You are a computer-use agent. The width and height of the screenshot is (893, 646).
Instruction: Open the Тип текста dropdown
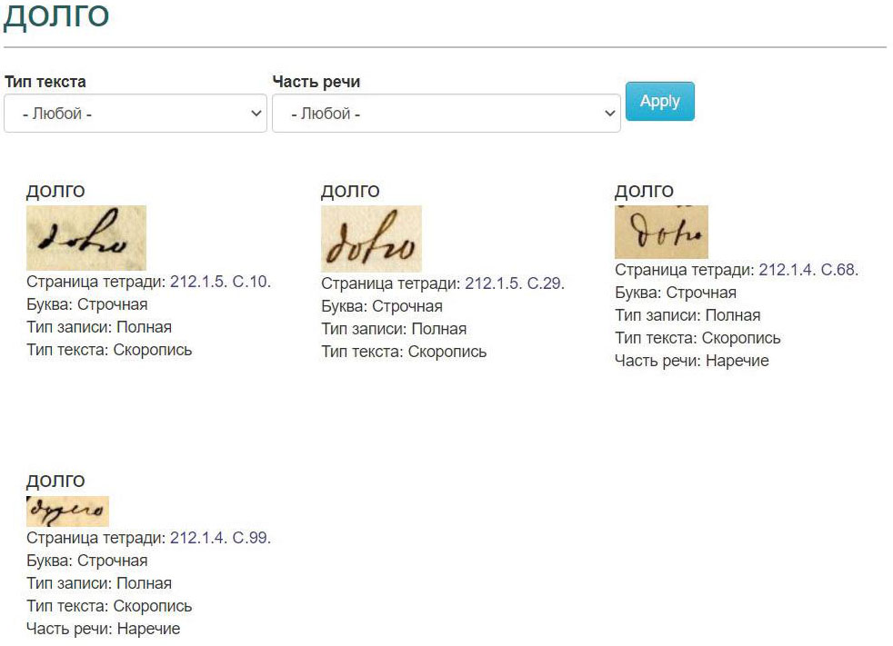click(x=135, y=114)
